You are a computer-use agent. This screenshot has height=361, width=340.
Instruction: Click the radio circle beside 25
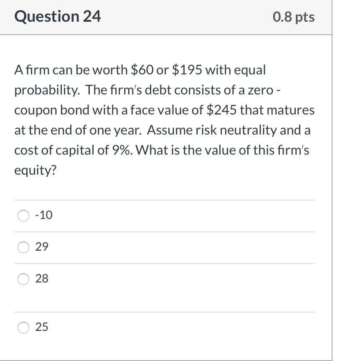(23, 327)
